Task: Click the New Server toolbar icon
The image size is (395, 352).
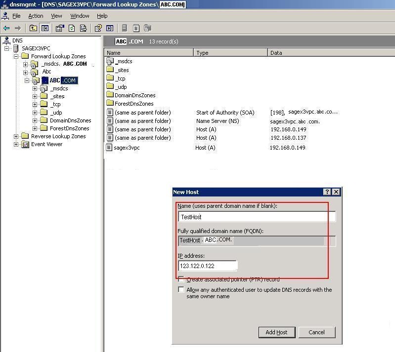Action: point(125,28)
